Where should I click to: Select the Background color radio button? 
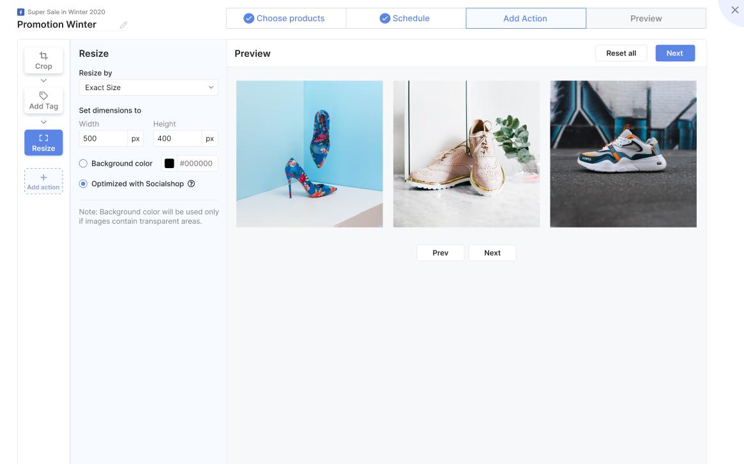point(83,164)
